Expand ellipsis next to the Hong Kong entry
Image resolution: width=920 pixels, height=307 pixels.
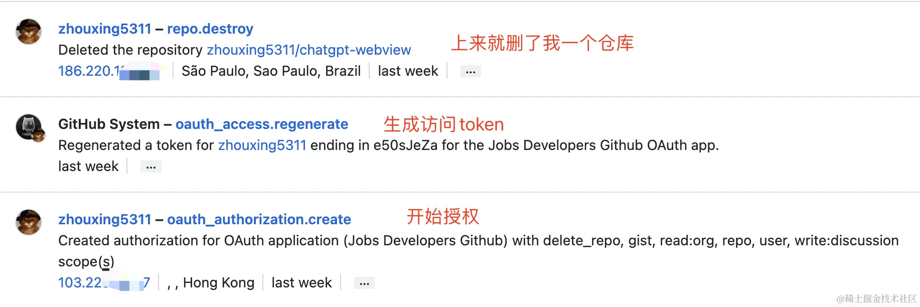tap(364, 283)
